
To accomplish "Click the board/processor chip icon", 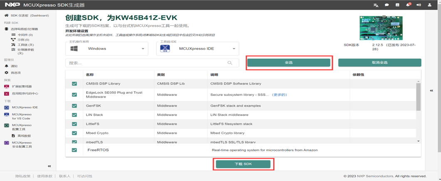I will click(7, 29).
